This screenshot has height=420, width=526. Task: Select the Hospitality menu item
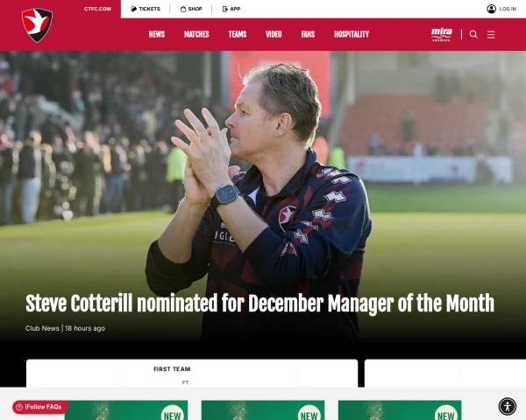pyautogui.click(x=352, y=34)
